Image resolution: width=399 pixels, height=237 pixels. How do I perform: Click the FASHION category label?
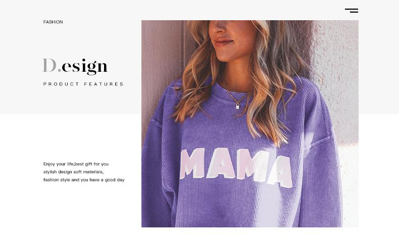coord(53,22)
